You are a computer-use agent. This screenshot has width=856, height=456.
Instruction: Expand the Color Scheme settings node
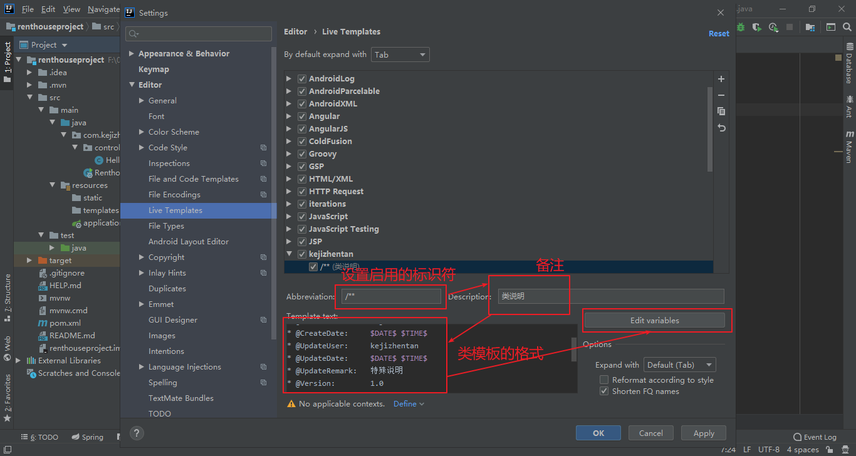pyautogui.click(x=142, y=132)
